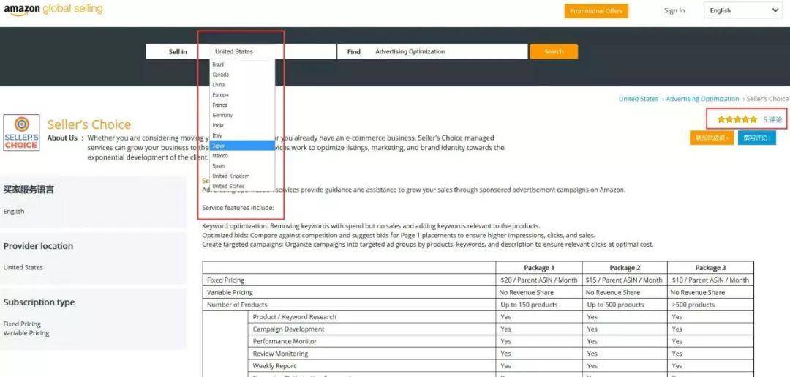Click the 'Package 1' column header
Image resolution: width=790 pixels, height=377 pixels.
(538, 268)
